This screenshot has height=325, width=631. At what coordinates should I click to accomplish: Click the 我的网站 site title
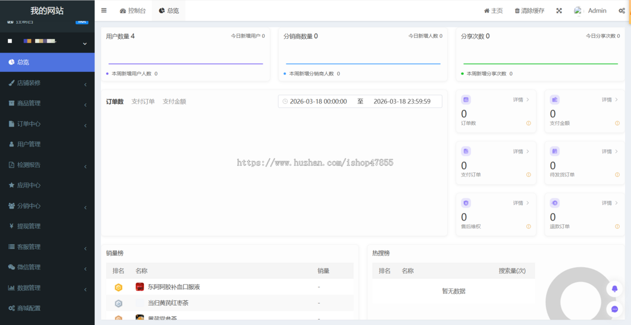(x=47, y=11)
